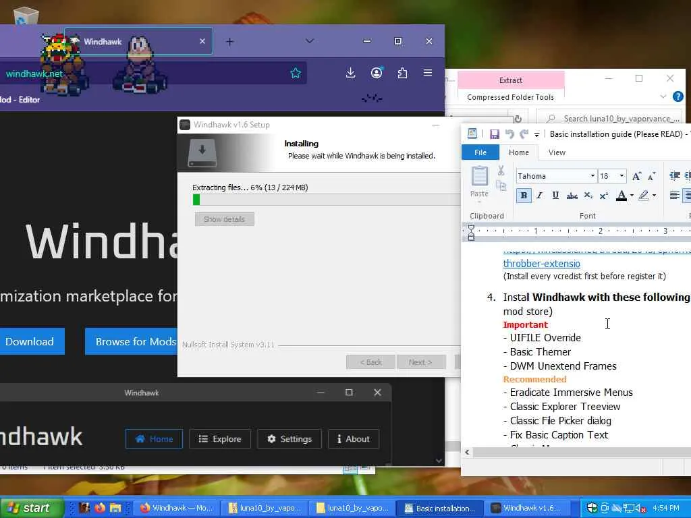Open Customize Quick Access Toolbar dropdown
The image size is (691, 518).
[536, 134]
